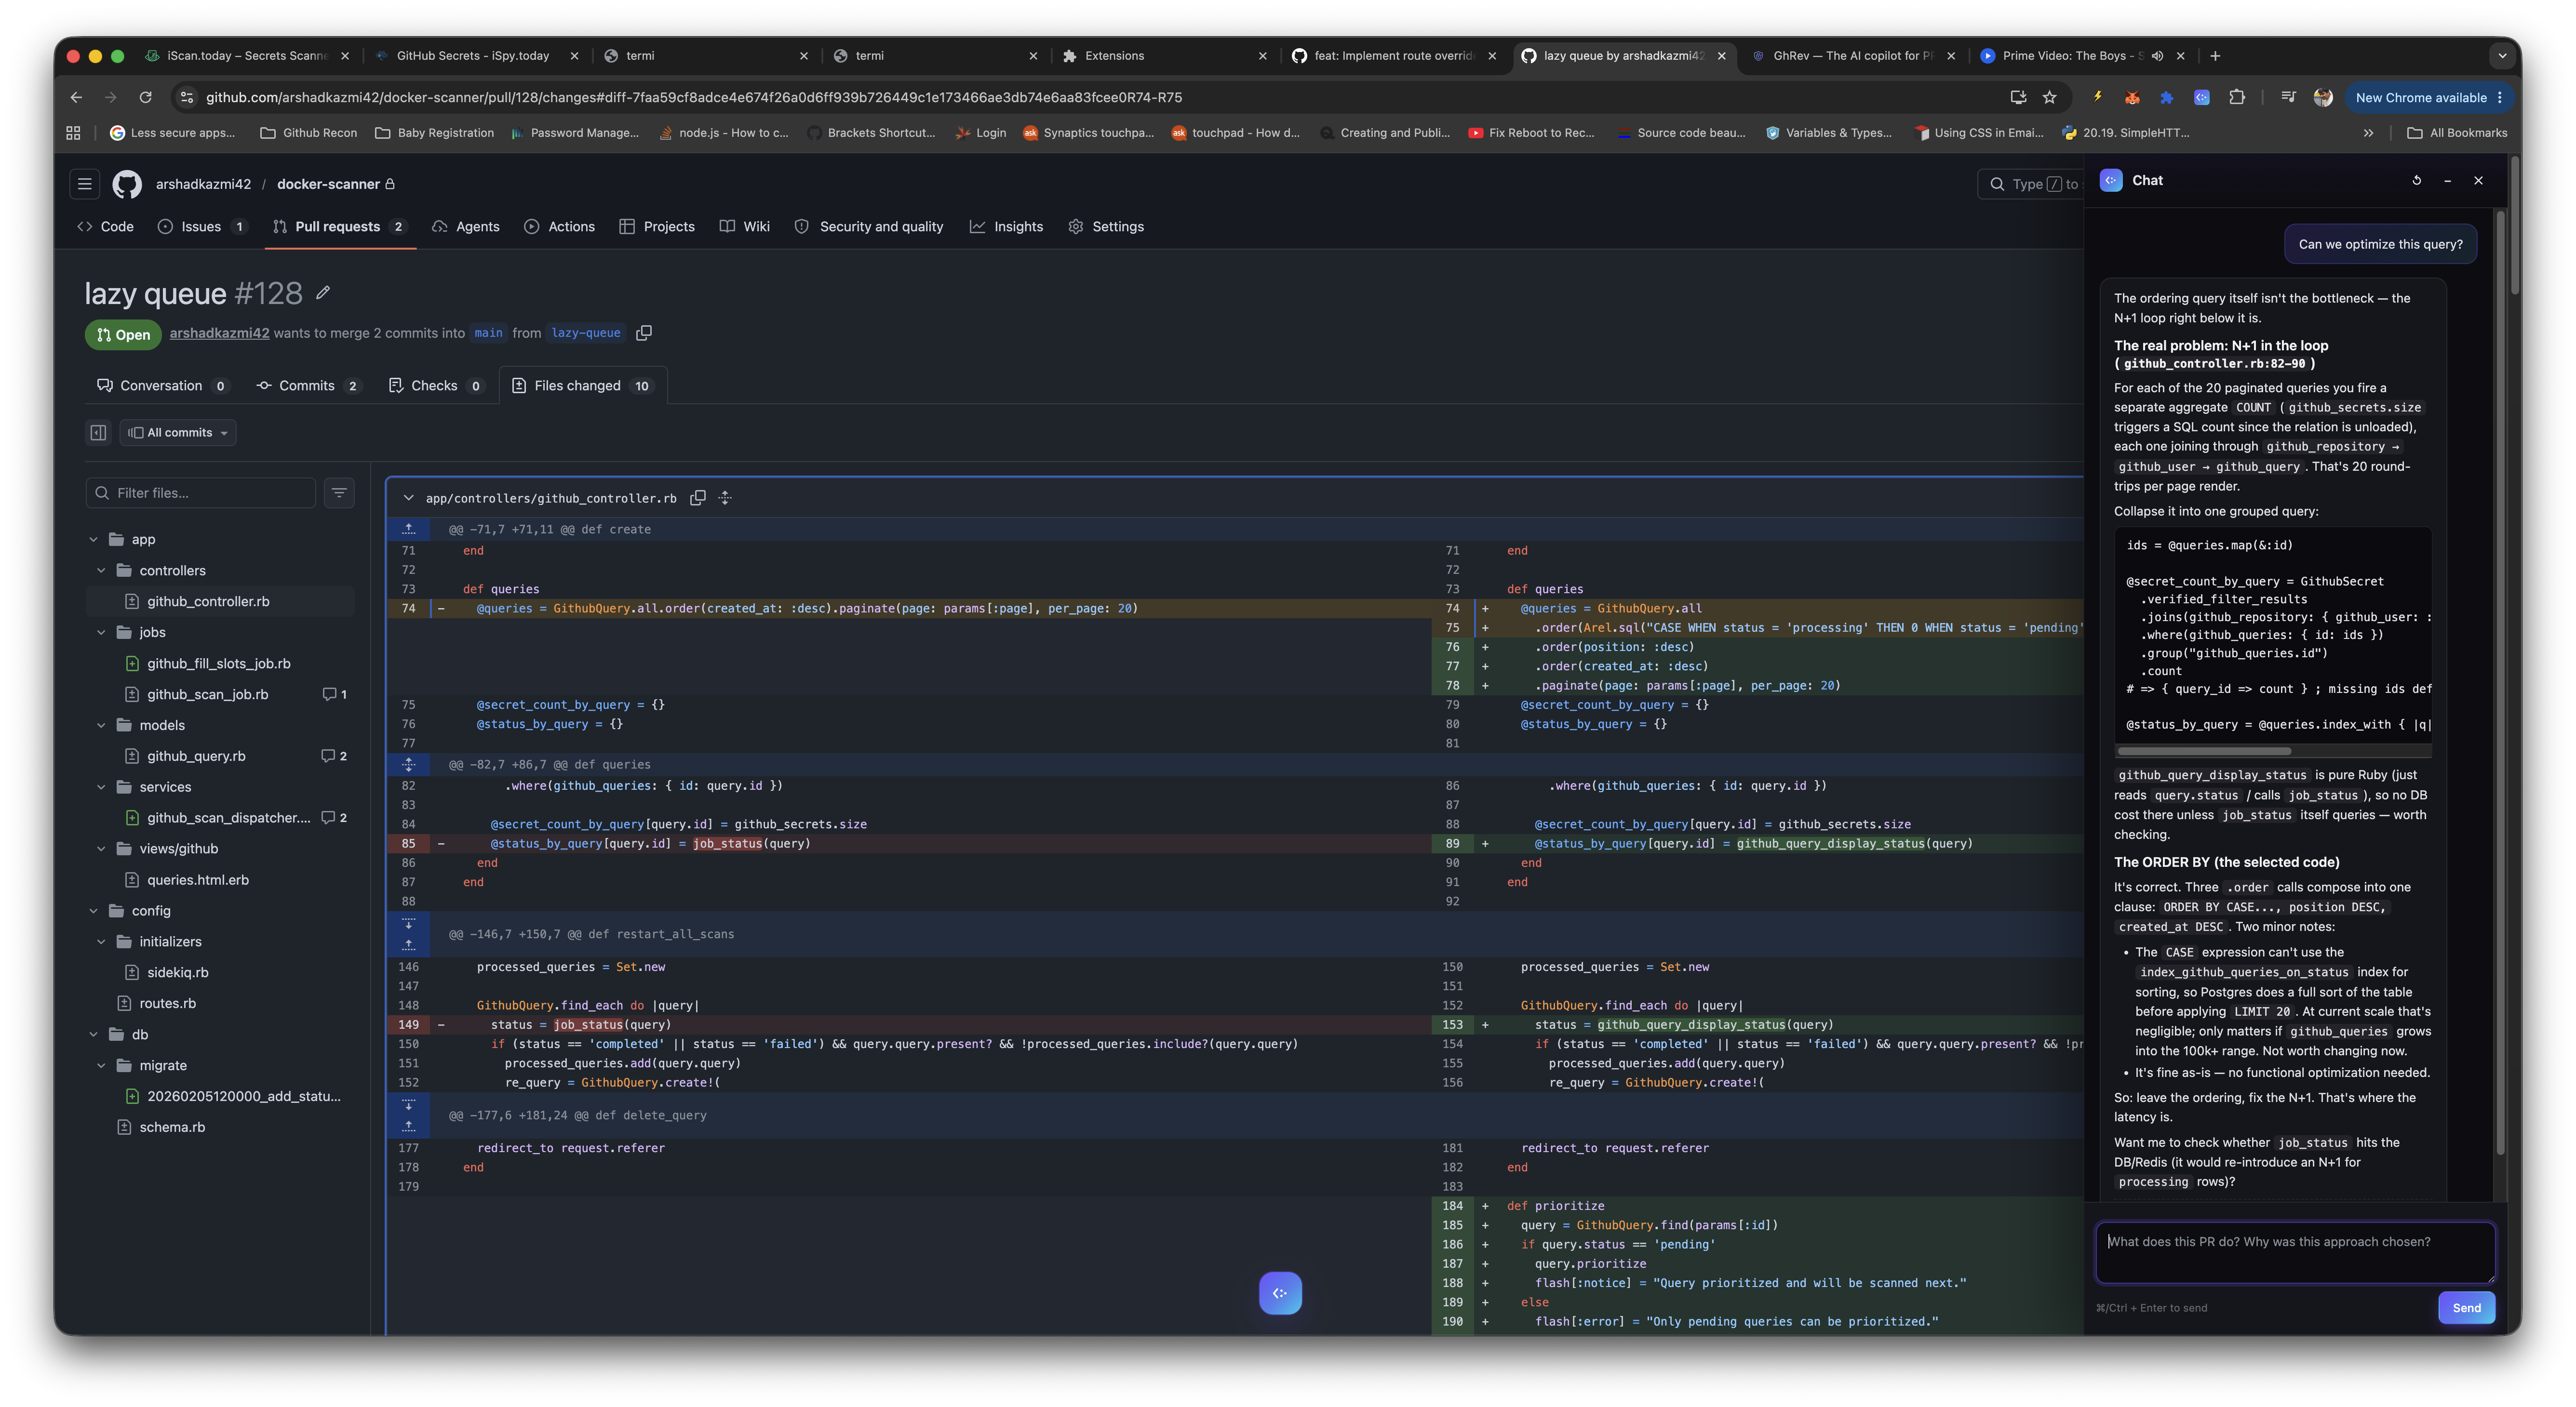Edit the pull request title pencil icon
This screenshot has height=1407, width=2576.
pyautogui.click(x=323, y=293)
